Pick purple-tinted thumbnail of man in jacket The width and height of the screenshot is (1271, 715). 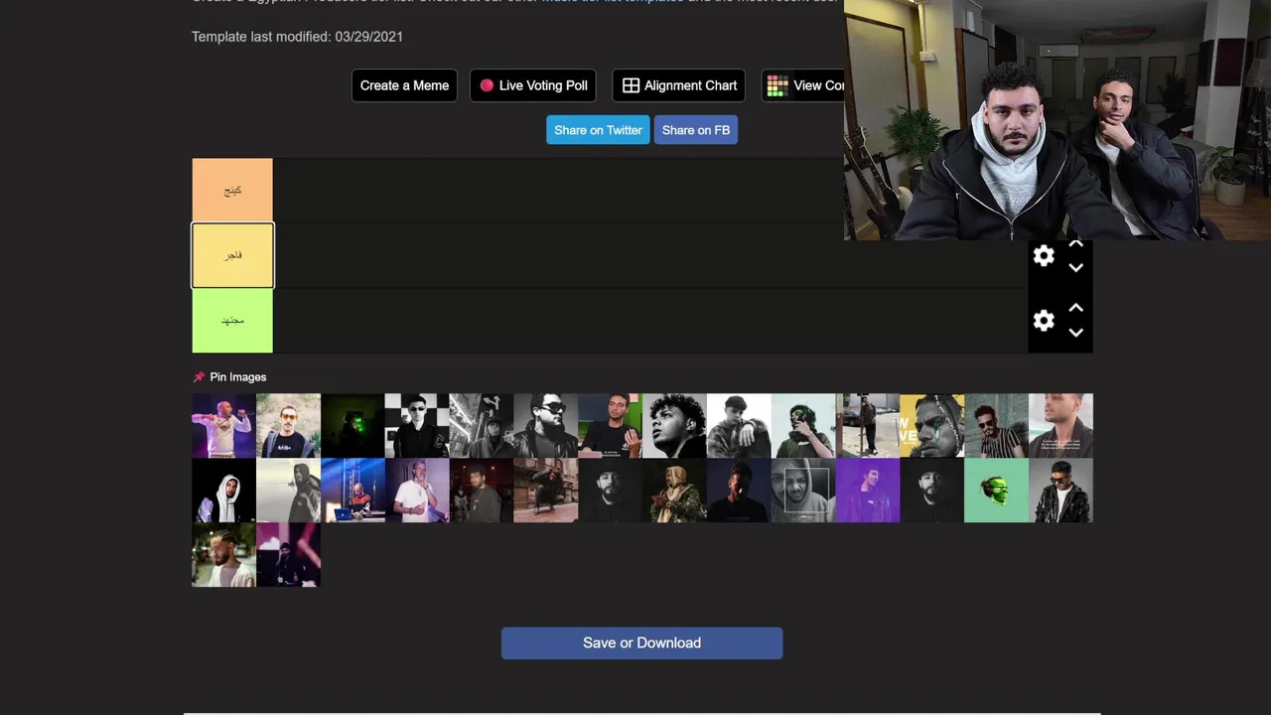pyautogui.click(x=868, y=490)
